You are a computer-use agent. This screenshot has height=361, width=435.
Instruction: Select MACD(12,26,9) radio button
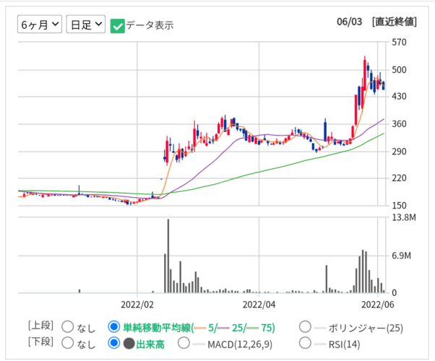click(x=184, y=343)
